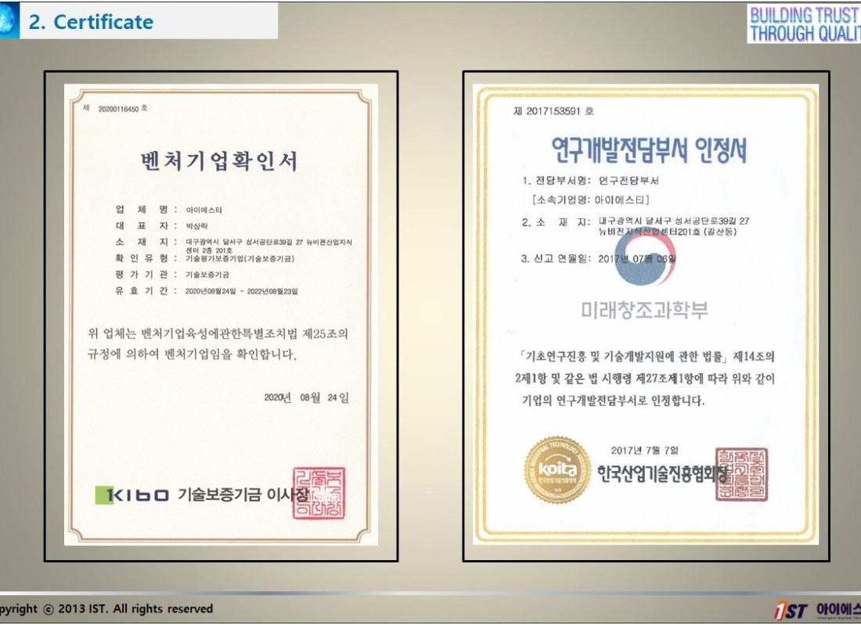Viewport: 861px width, 625px height.
Task: Click the 신고 연월일 line 2017년 07월 06일
Action: pos(599,258)
